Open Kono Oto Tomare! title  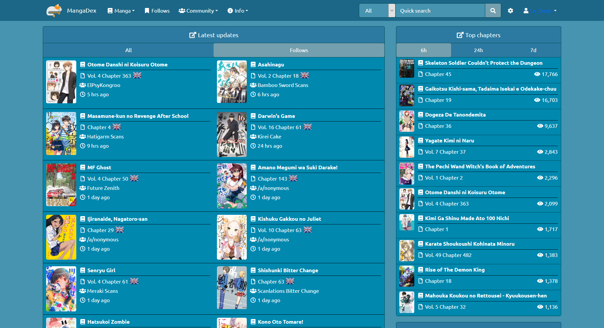(x=280, y=322)
